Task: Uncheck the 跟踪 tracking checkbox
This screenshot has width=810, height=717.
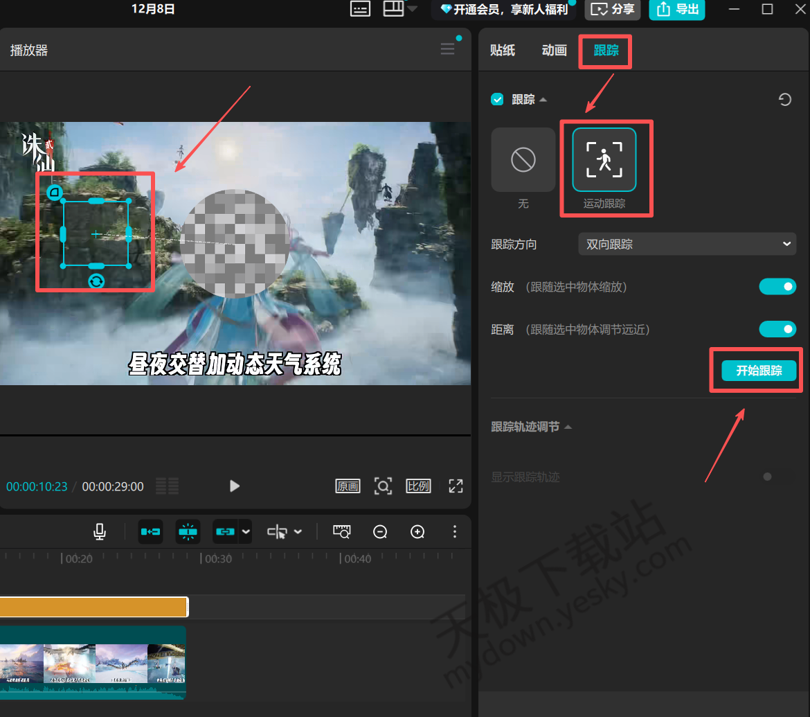Action: 497,99
